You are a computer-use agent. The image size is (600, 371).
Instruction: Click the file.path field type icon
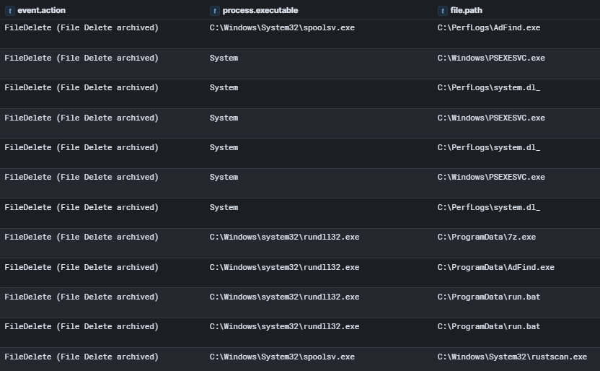coord(443,11)
